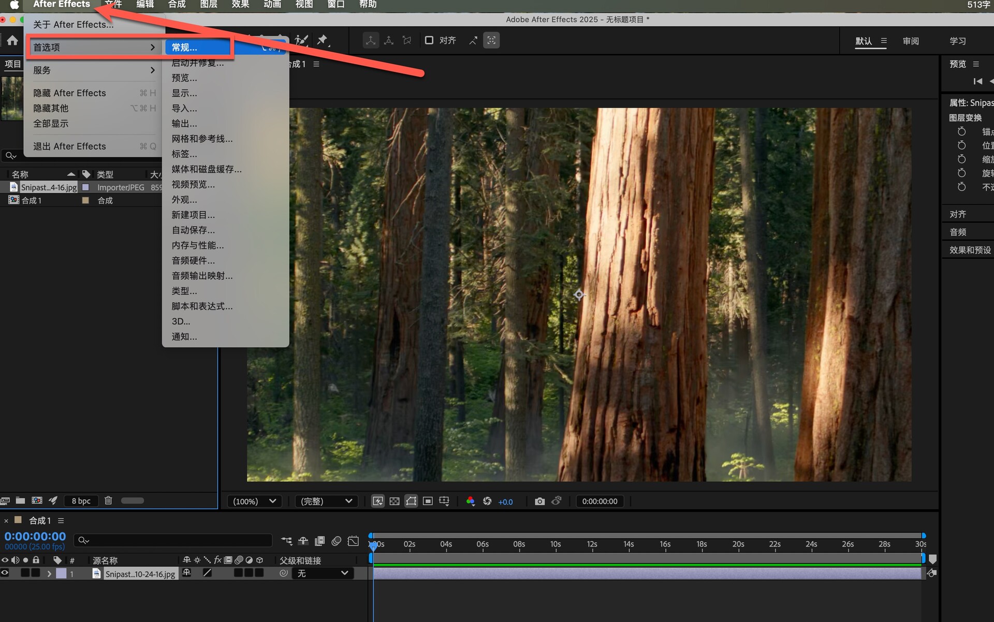Viewport: 994px width, 622px height.
Task: Select the Puppet Pin tool
Action: (323, 40)
